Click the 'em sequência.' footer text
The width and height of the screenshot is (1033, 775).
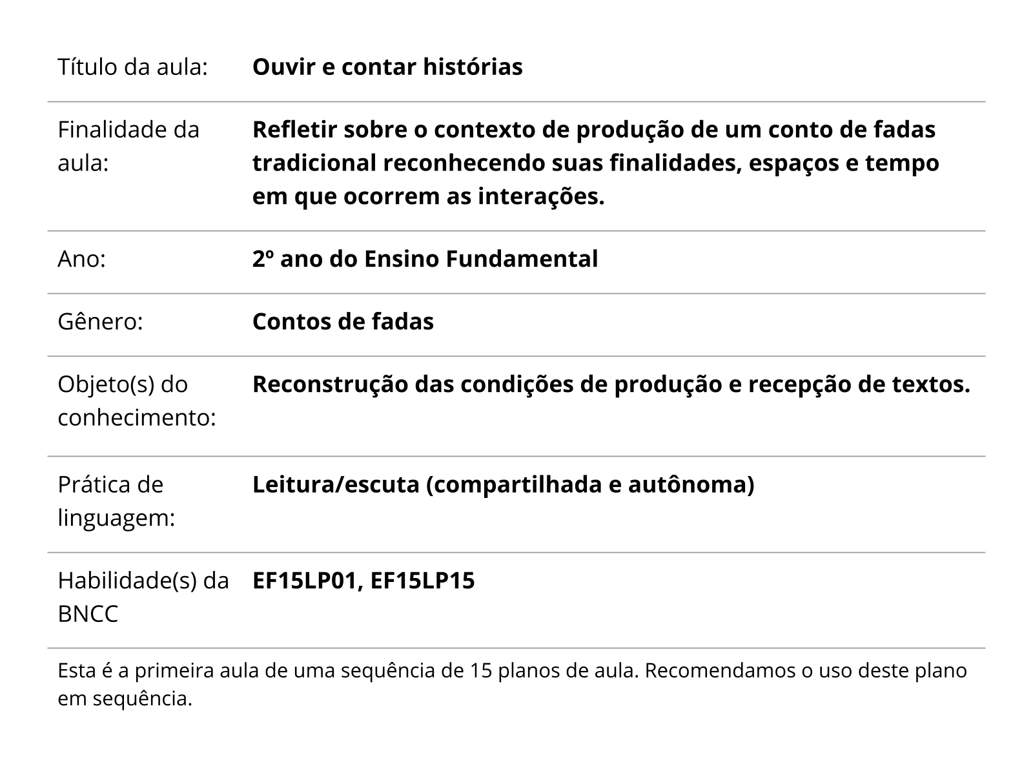(125, 699)
